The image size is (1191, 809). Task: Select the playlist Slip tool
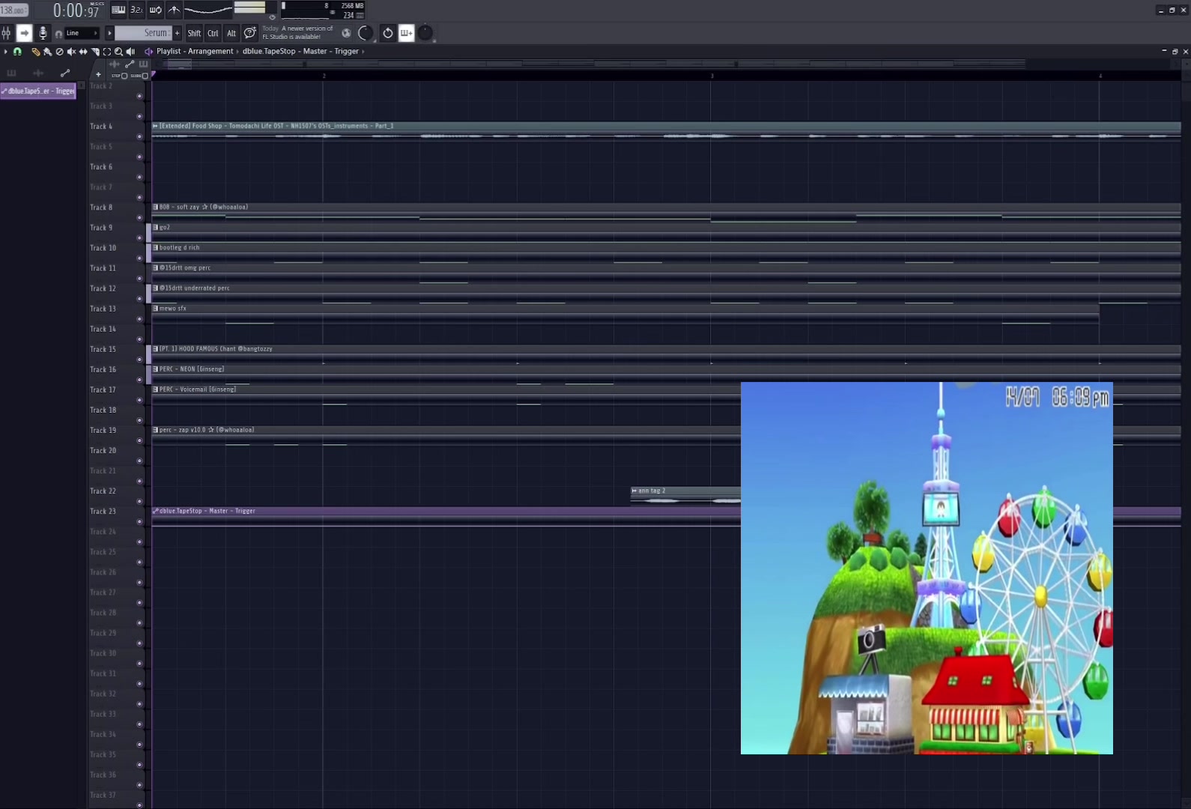pos(83,52)
